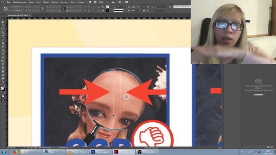The width and height of the screenshot is (276, 155).
Task: Click the text wrap around bounding box icon
Action: (148, 7)
